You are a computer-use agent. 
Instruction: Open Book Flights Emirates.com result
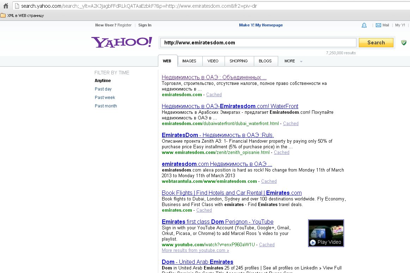point(232,193)
